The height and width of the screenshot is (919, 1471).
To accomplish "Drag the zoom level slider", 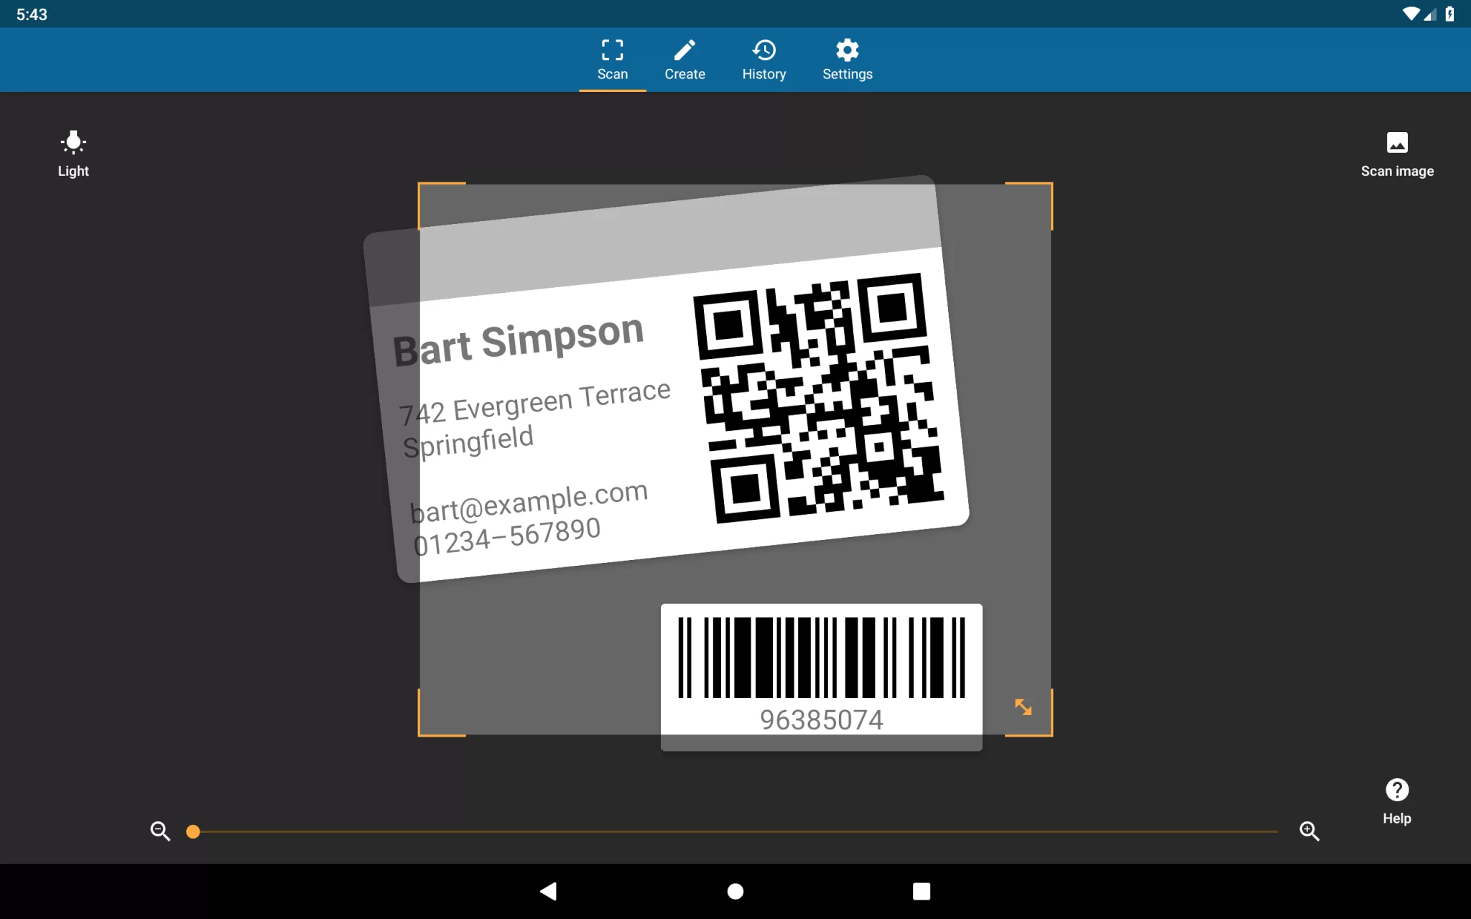I will (195, 830).
